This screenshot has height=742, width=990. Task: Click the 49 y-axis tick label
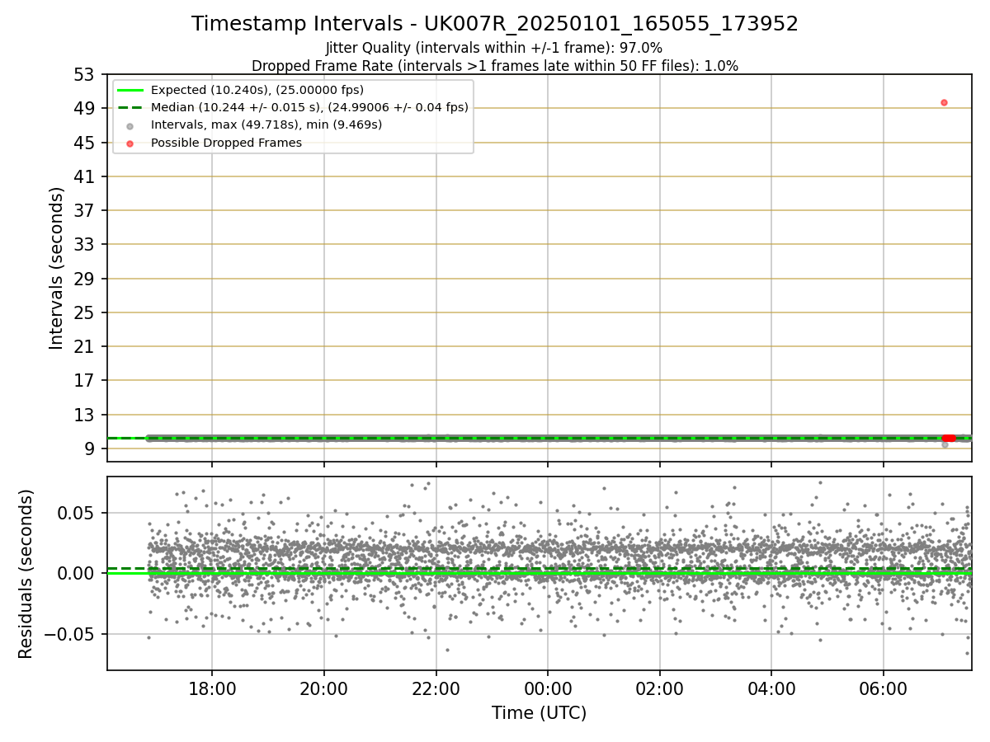point(86,108)
